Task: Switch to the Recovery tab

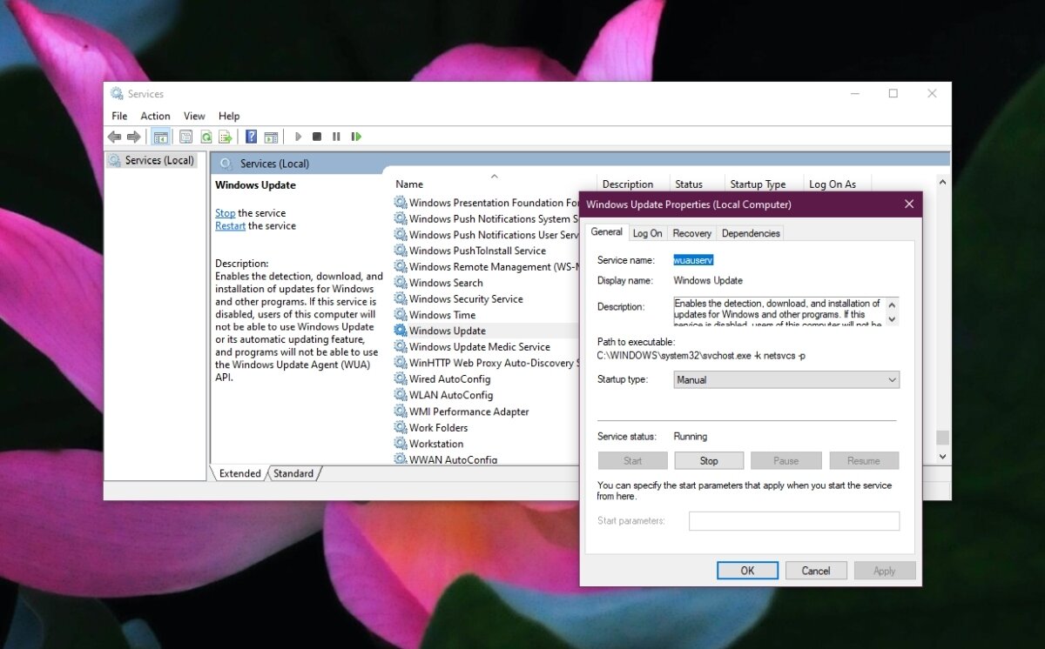Action: click(x=691, y=232)
